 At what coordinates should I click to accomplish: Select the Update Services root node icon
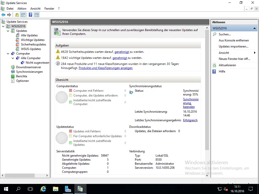coord(3,22)
